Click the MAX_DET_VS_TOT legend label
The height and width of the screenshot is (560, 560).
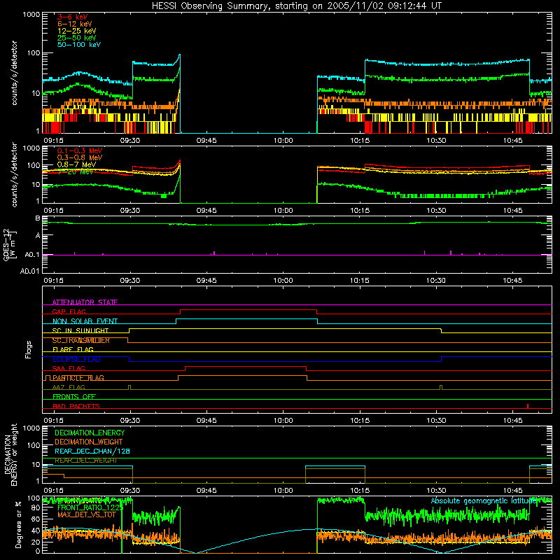87,514
